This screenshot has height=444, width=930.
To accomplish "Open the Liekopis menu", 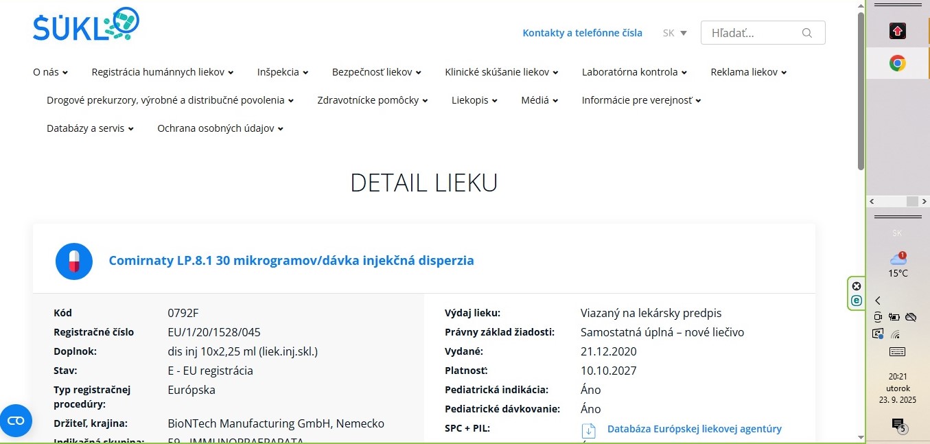I will 474,100.
